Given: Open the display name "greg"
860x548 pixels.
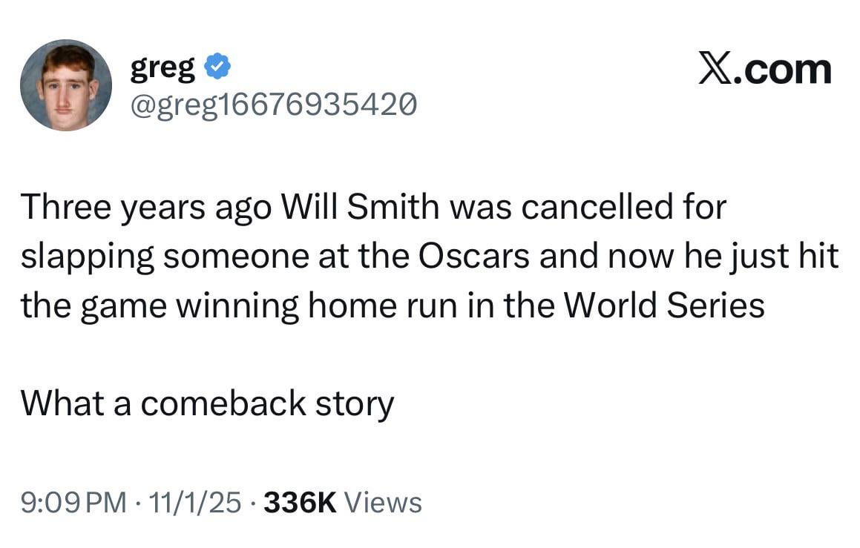Looking at the screenshot, I should pyautogui.click(x=163, y=69).
